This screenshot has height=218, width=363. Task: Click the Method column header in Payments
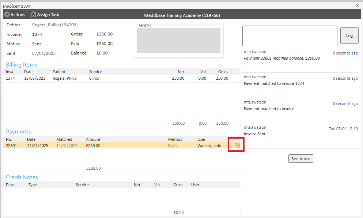click(175, 139)
